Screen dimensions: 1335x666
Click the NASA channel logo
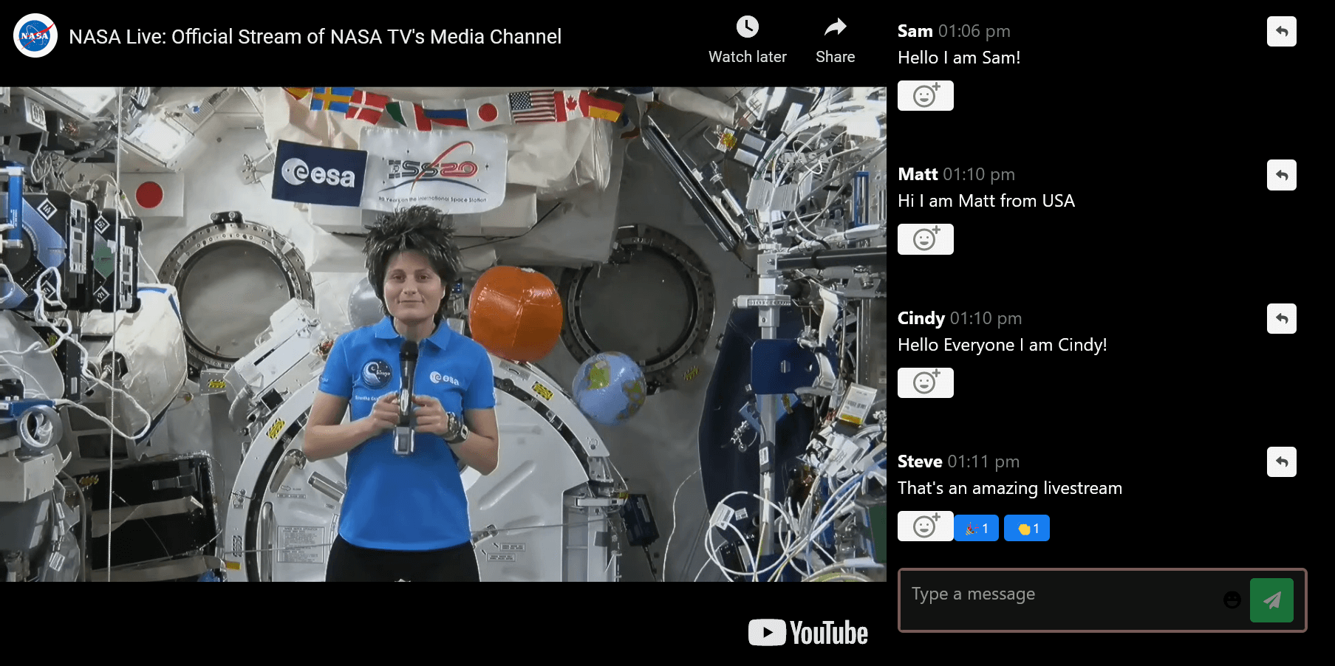click(35, 35)
